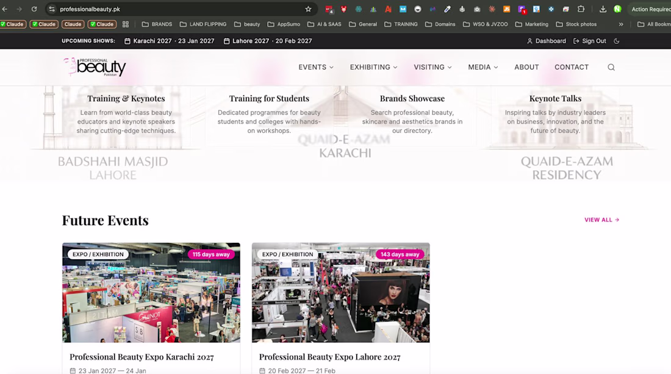
Task: Click the blue M extension icon
Action: 403,9
